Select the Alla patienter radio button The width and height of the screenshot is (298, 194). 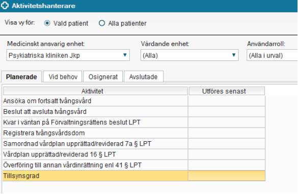coord(102,23)
